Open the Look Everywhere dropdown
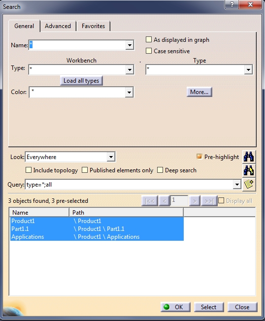The width and height of the screenshot is (265, 321). coord(111,157)
